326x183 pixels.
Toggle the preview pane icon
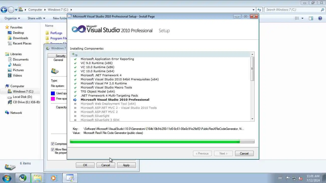(311, 18)
